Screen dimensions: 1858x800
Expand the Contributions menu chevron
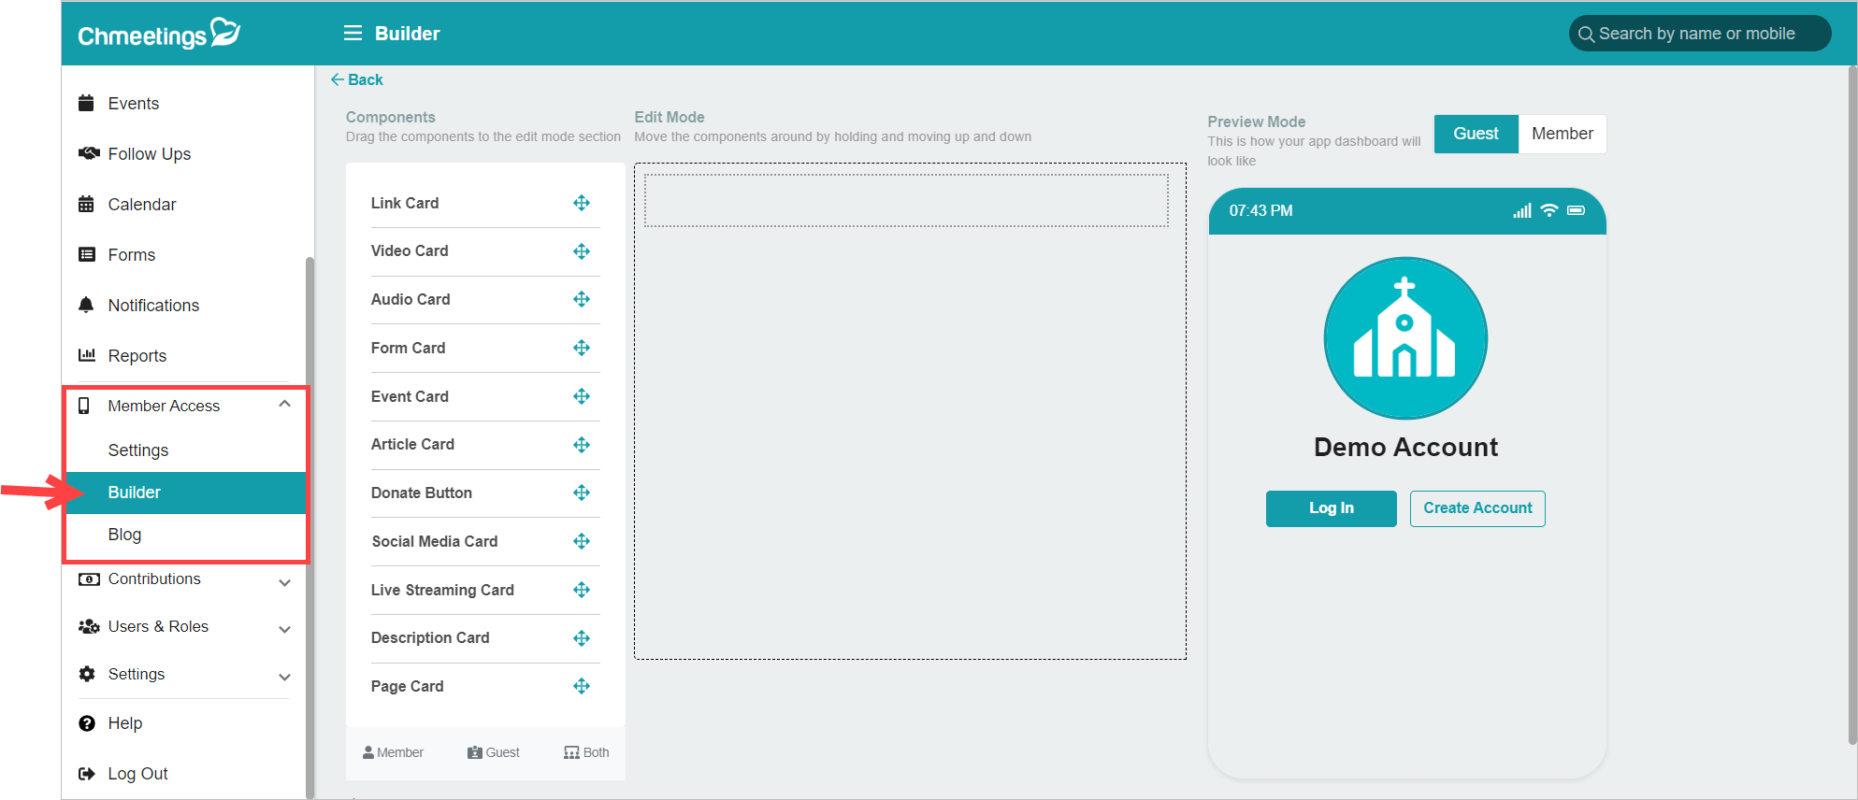click(x=285, y=582)
